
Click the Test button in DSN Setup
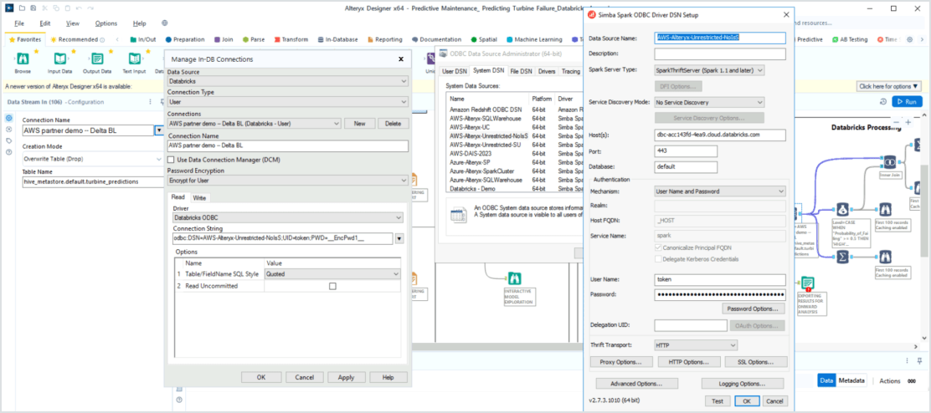point(717,401)
